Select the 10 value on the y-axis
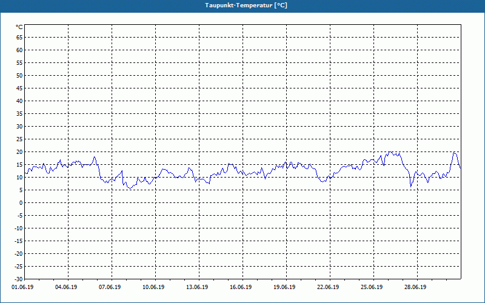This screenshot has height=303, width=485. click(x=19, y=178)
